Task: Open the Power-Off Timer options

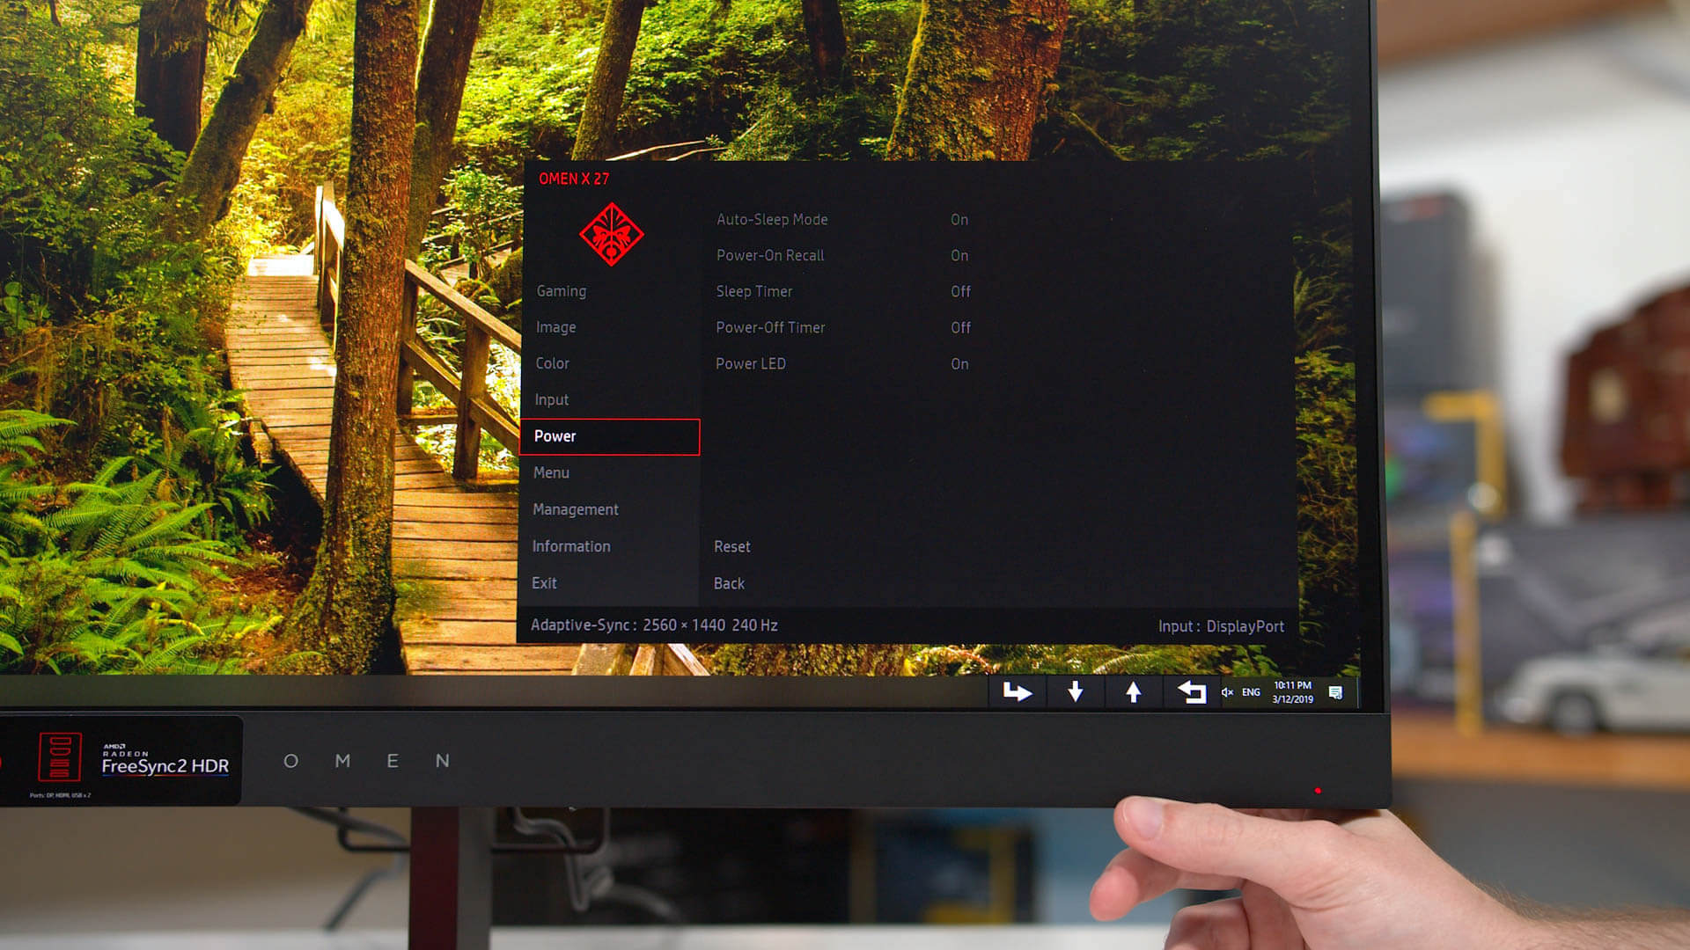Action: [x=770, y=328]
